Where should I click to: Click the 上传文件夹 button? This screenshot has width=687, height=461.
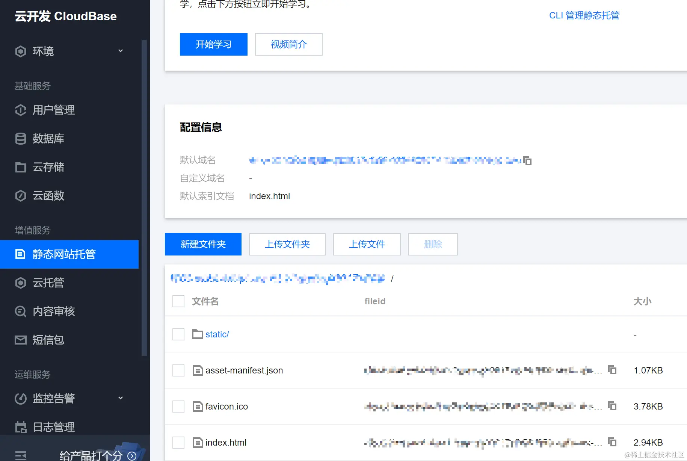(287, 244)
